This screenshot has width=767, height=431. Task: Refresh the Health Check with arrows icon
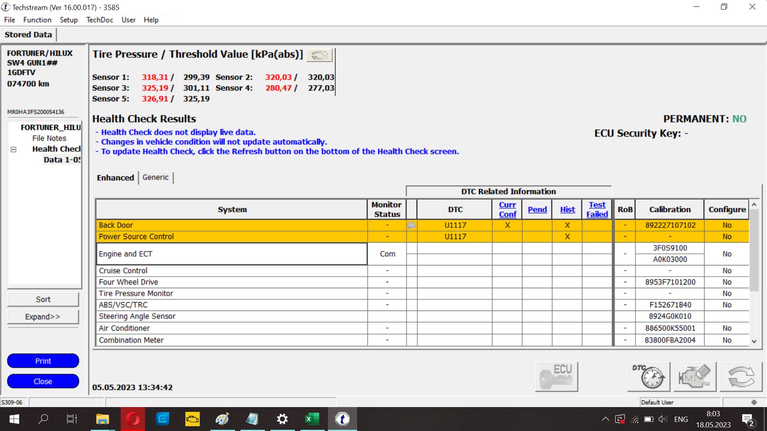coord(741,376)
